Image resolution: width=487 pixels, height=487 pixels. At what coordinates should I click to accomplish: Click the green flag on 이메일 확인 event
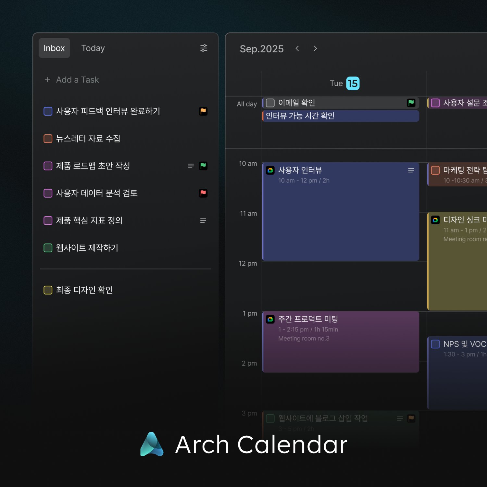coord(411,103)
